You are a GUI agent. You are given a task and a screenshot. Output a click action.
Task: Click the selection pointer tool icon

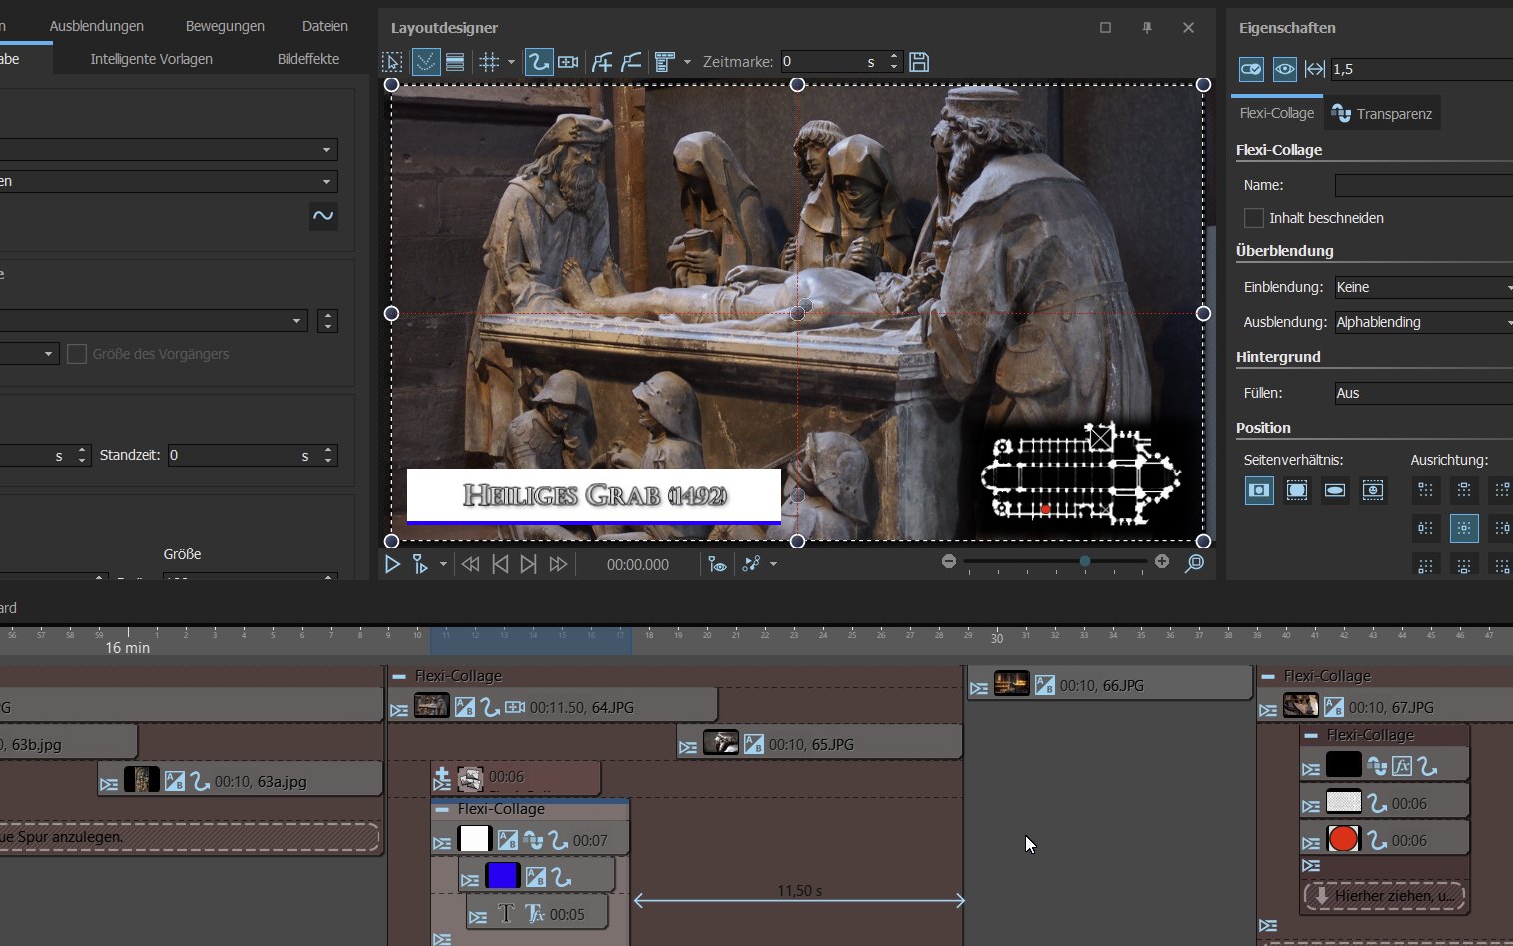coord(392,62)
